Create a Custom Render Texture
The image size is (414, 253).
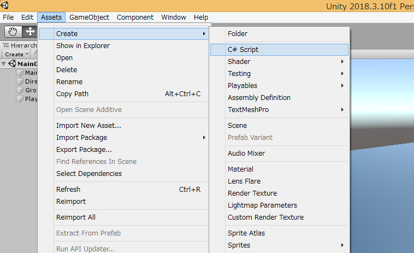coord(279,217)
